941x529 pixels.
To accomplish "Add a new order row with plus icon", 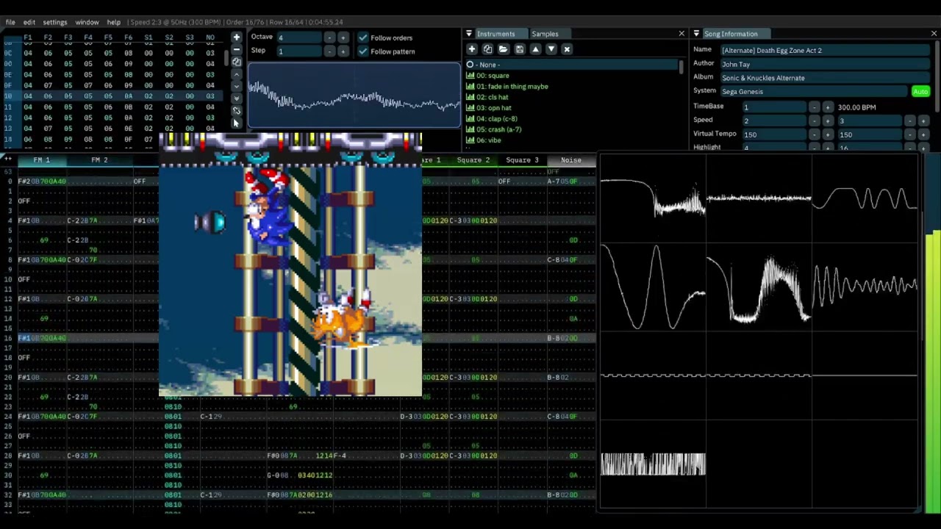I will pos(236,37).
